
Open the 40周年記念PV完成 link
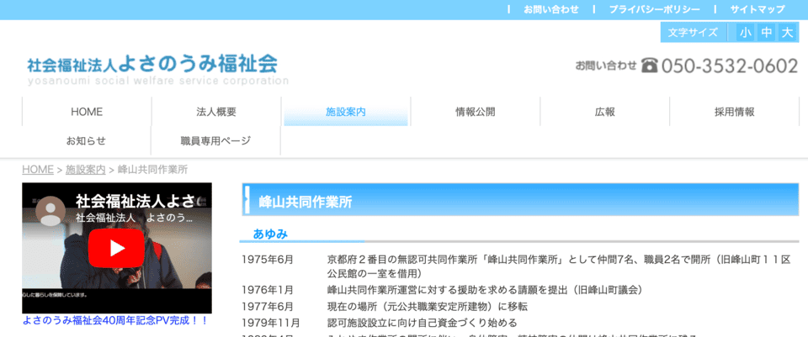click(x=115, y=320)
